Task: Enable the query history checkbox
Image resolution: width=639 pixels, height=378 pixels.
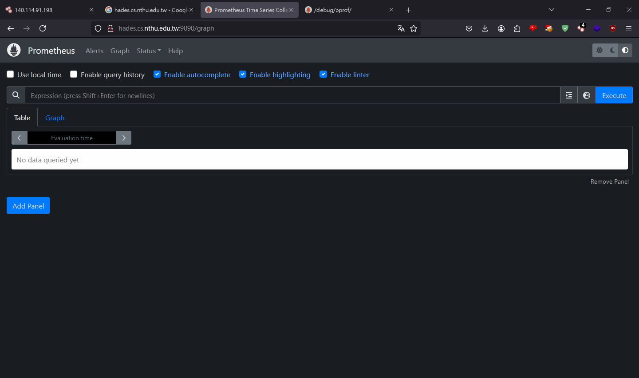Action: (x=74, y=74)
